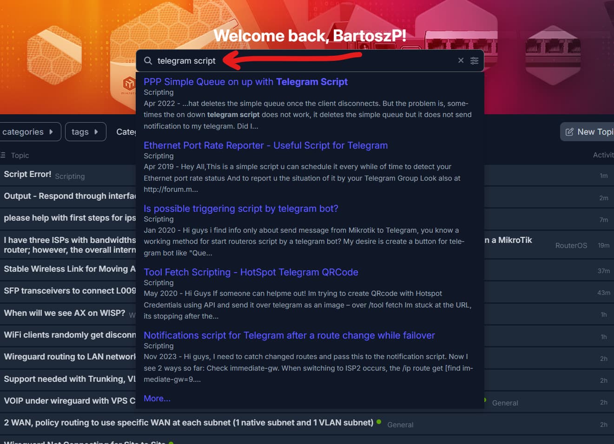Open result 'Ethernet Port Rate Reporter - Useful Script for Telegram'
Image resolution: width=614 pixels, height=444 pixels.
click(x=265, y=145)
